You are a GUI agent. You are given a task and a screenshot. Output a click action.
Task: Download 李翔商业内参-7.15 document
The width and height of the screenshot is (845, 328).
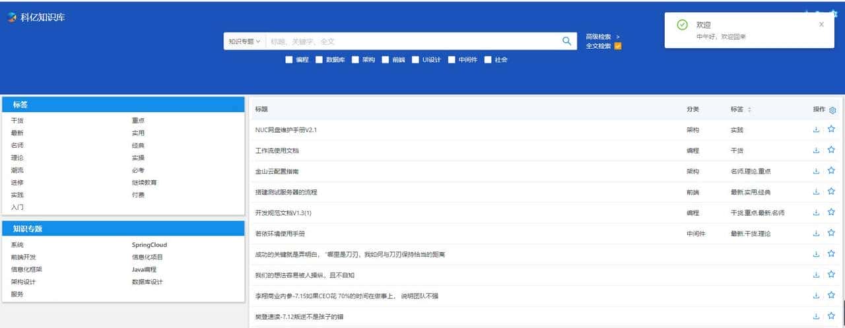click(x=817, y=296)
